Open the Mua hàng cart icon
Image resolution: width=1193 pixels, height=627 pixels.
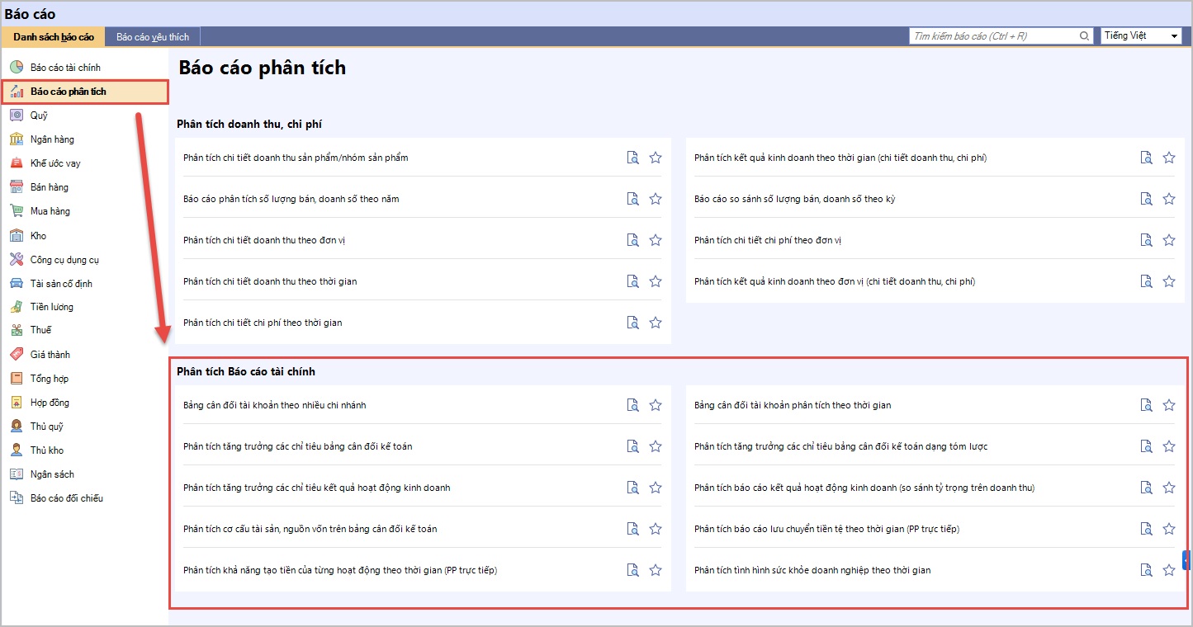pyautogui.click(x=17, y=211)
